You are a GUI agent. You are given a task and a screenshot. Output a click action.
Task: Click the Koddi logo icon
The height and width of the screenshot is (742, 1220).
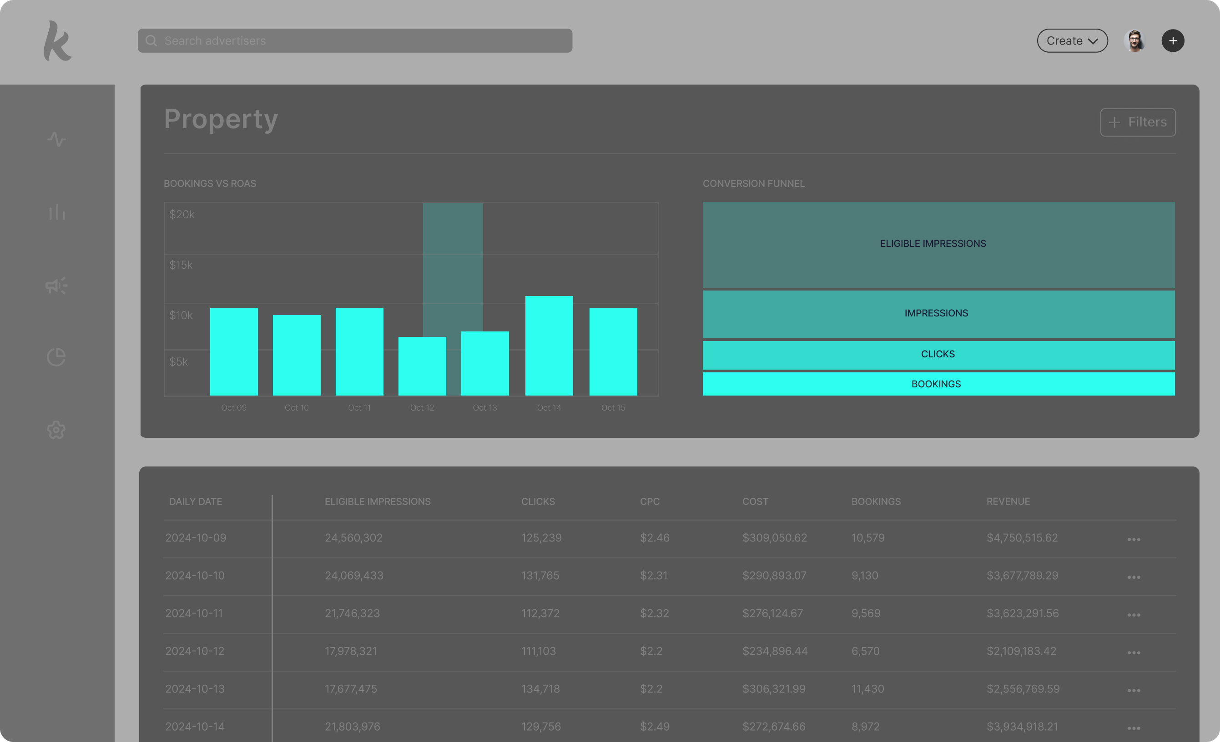point(57,40)
